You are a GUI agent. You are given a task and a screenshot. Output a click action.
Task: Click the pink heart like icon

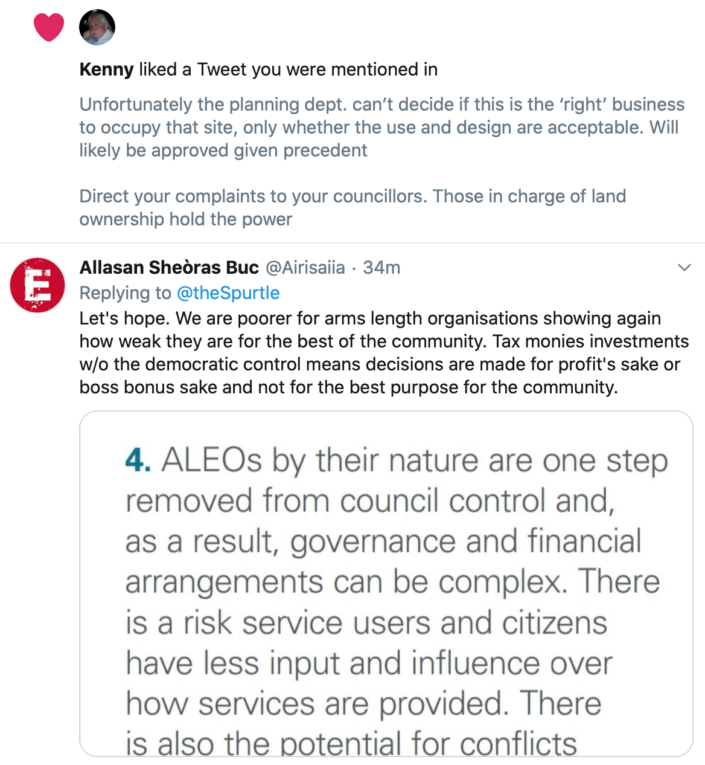[x=49, y=27]
